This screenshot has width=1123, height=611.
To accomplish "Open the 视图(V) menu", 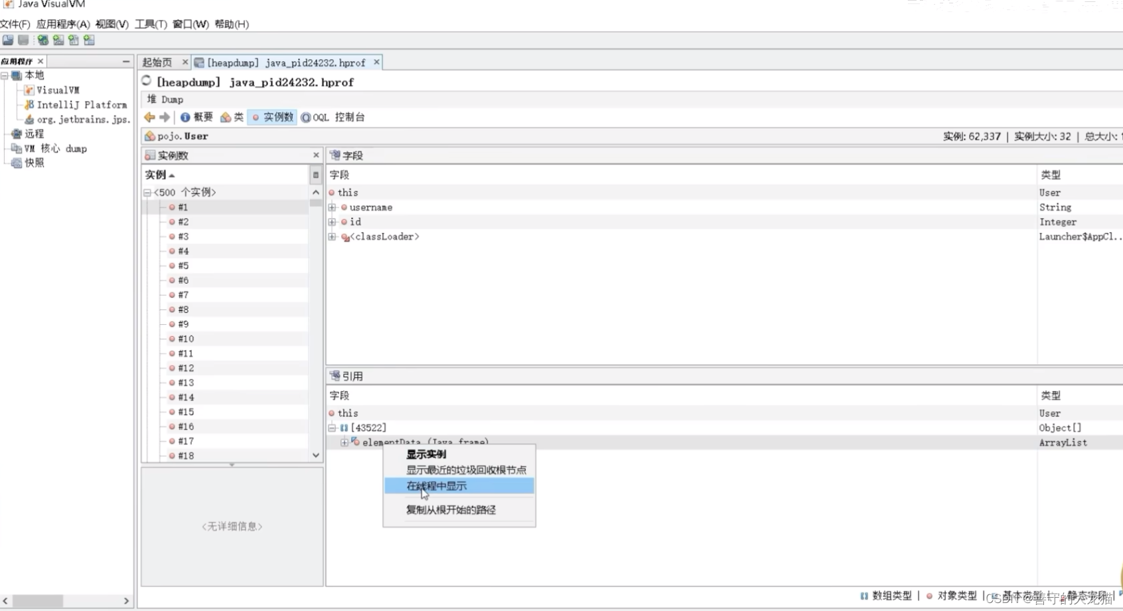I will pyautogui.click(x=112, y=24).
